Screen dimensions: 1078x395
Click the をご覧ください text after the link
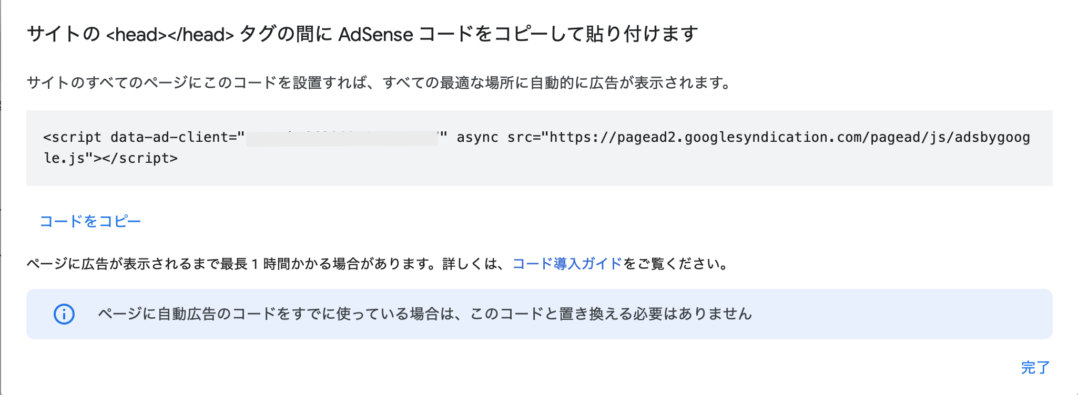(676, 264)
